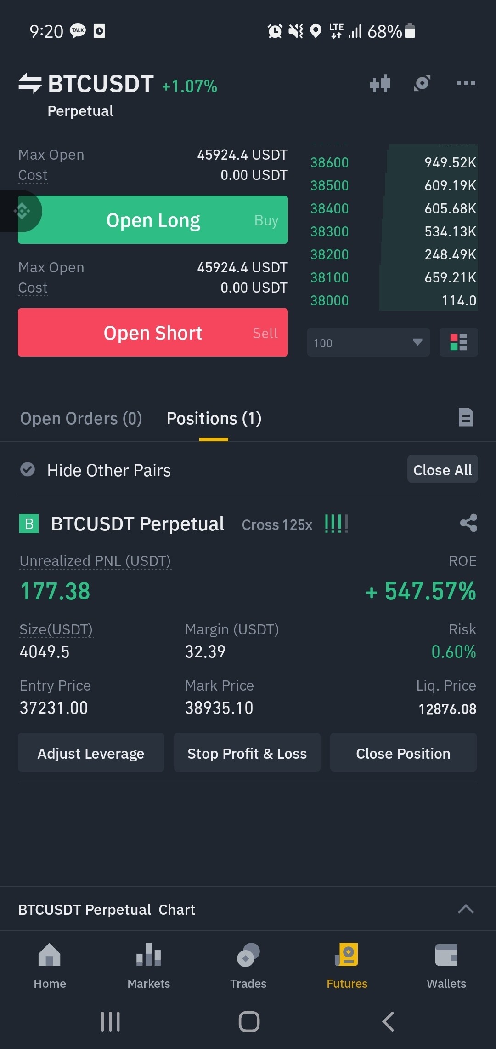Screen dimensions: 496x1049
Task: Open the candlestick chart icon
Action: coord(380,84)
